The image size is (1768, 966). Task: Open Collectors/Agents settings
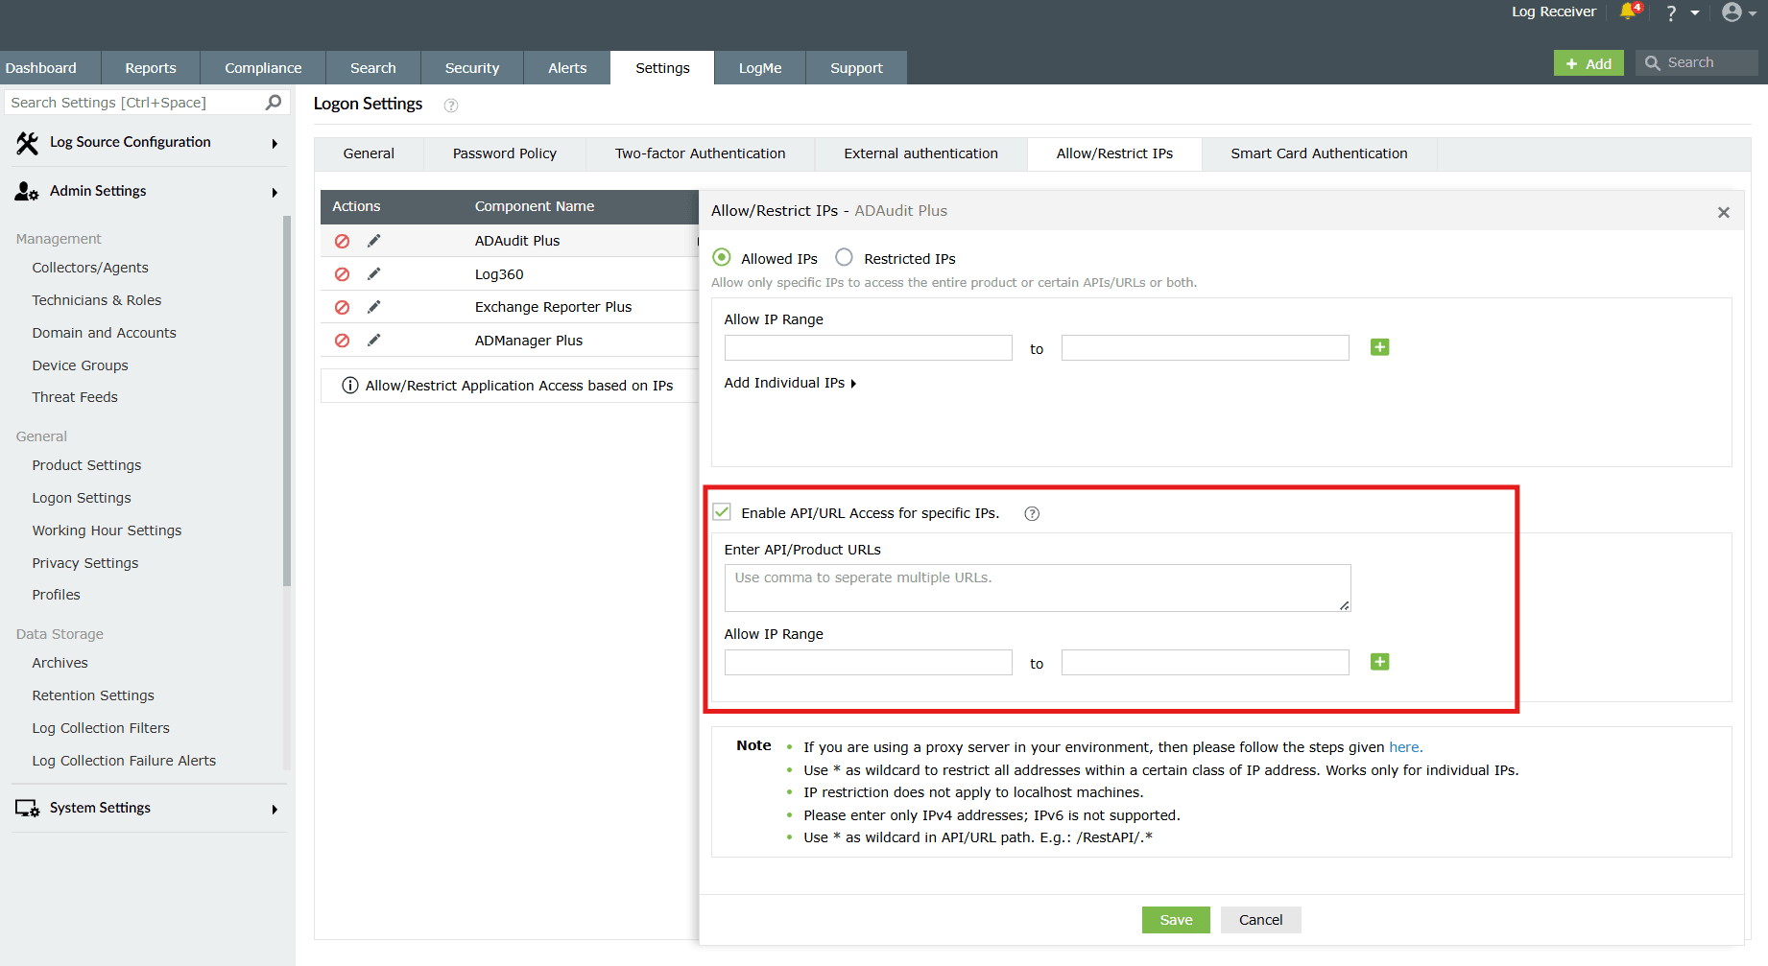(90, 268)
